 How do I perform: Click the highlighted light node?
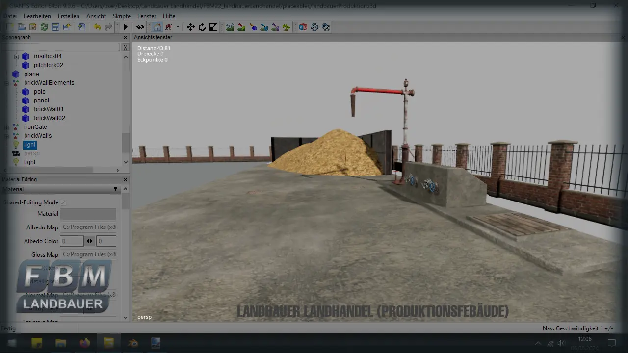pos(30,145)
